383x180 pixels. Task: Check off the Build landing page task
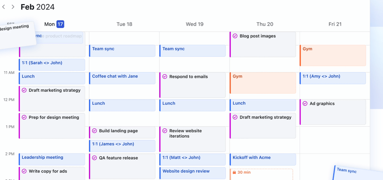pyautogui.click(x=94, y=131)
